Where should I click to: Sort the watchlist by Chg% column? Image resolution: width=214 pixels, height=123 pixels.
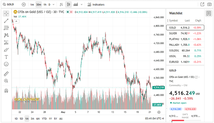[198, 21]
